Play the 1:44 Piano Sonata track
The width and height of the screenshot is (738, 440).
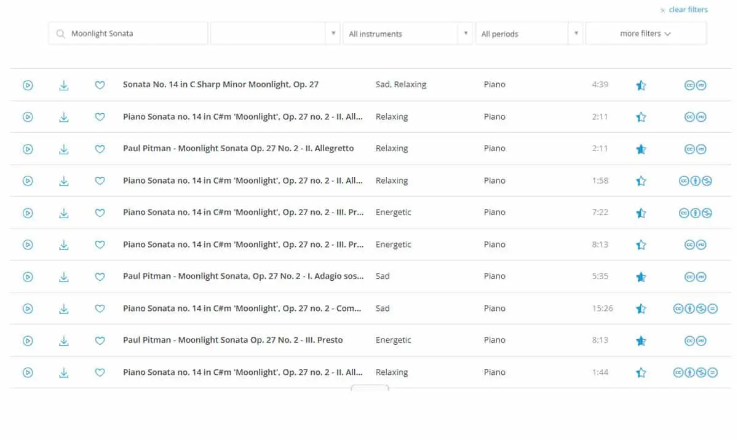coord(28,372)
